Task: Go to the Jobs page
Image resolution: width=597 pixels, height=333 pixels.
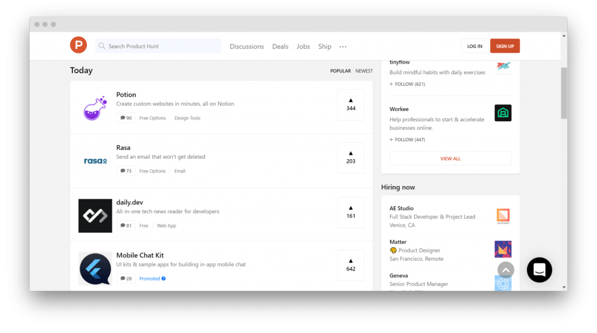Action: 303,47
